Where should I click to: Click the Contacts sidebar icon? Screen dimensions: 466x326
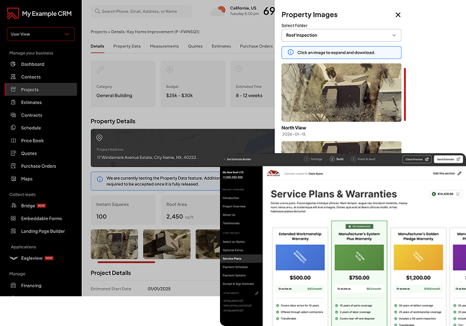tap(13, 77)
